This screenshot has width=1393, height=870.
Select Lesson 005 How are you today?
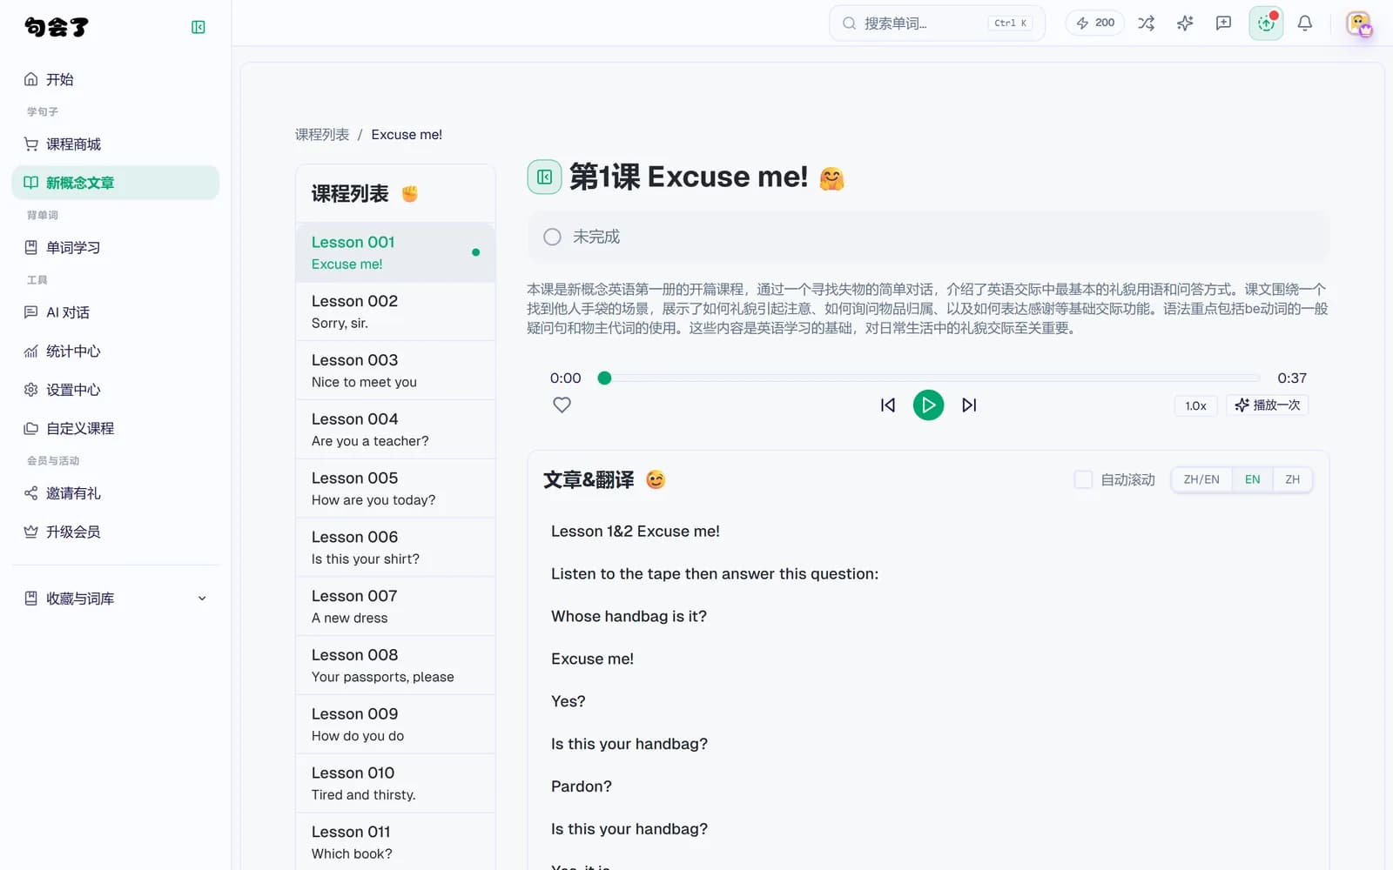pos(395,489)
